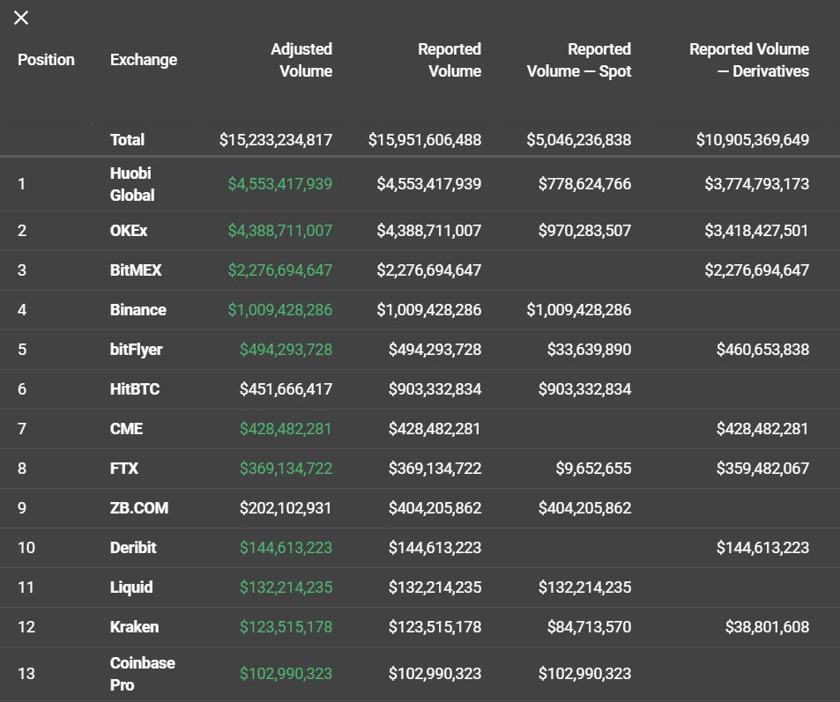
Task: Select ZB.COM reported volume $404,205,862
Action: point(435,508)
